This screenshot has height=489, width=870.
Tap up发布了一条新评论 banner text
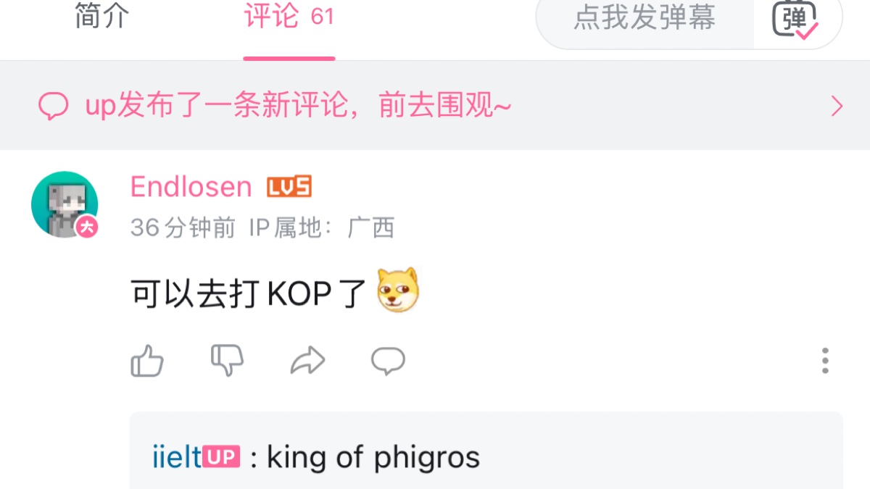[x=299, y=106]
